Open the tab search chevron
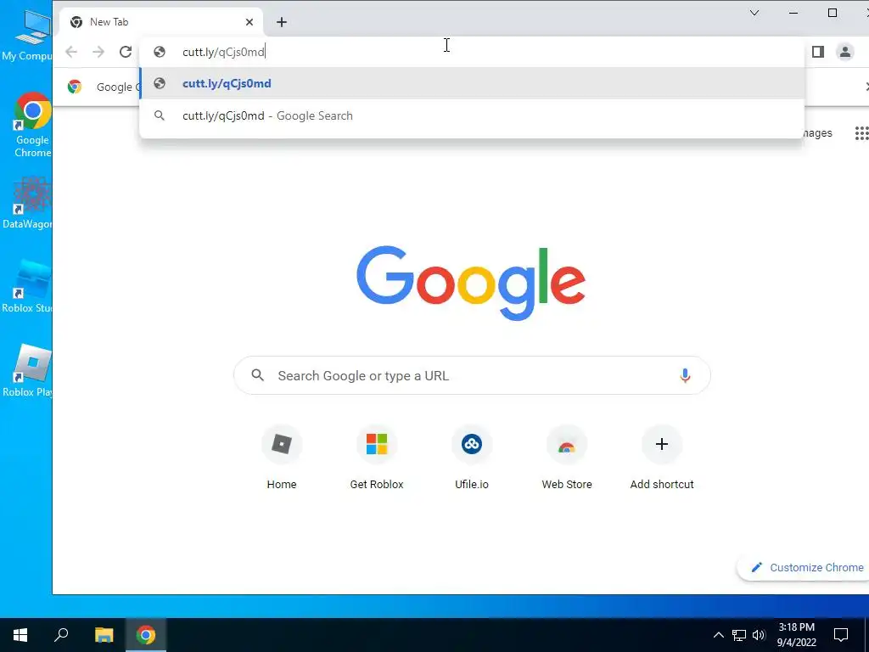Screen dimensions: 869x652 point(754,13)
